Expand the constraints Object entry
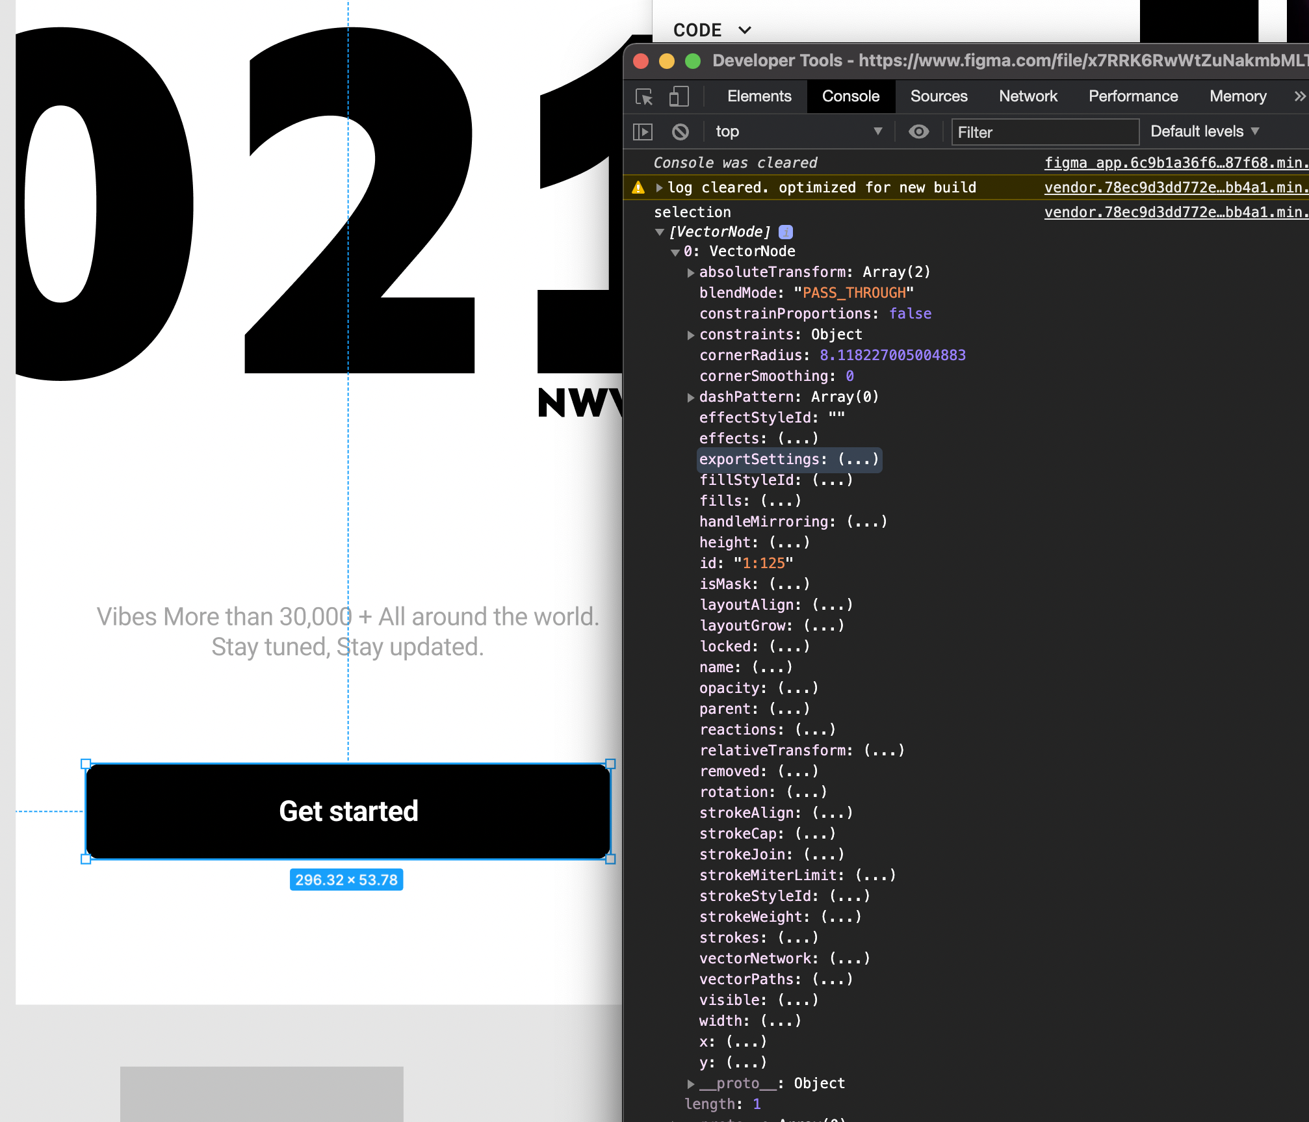This screenshot has height=1122, width=1309. coord(691,335)
